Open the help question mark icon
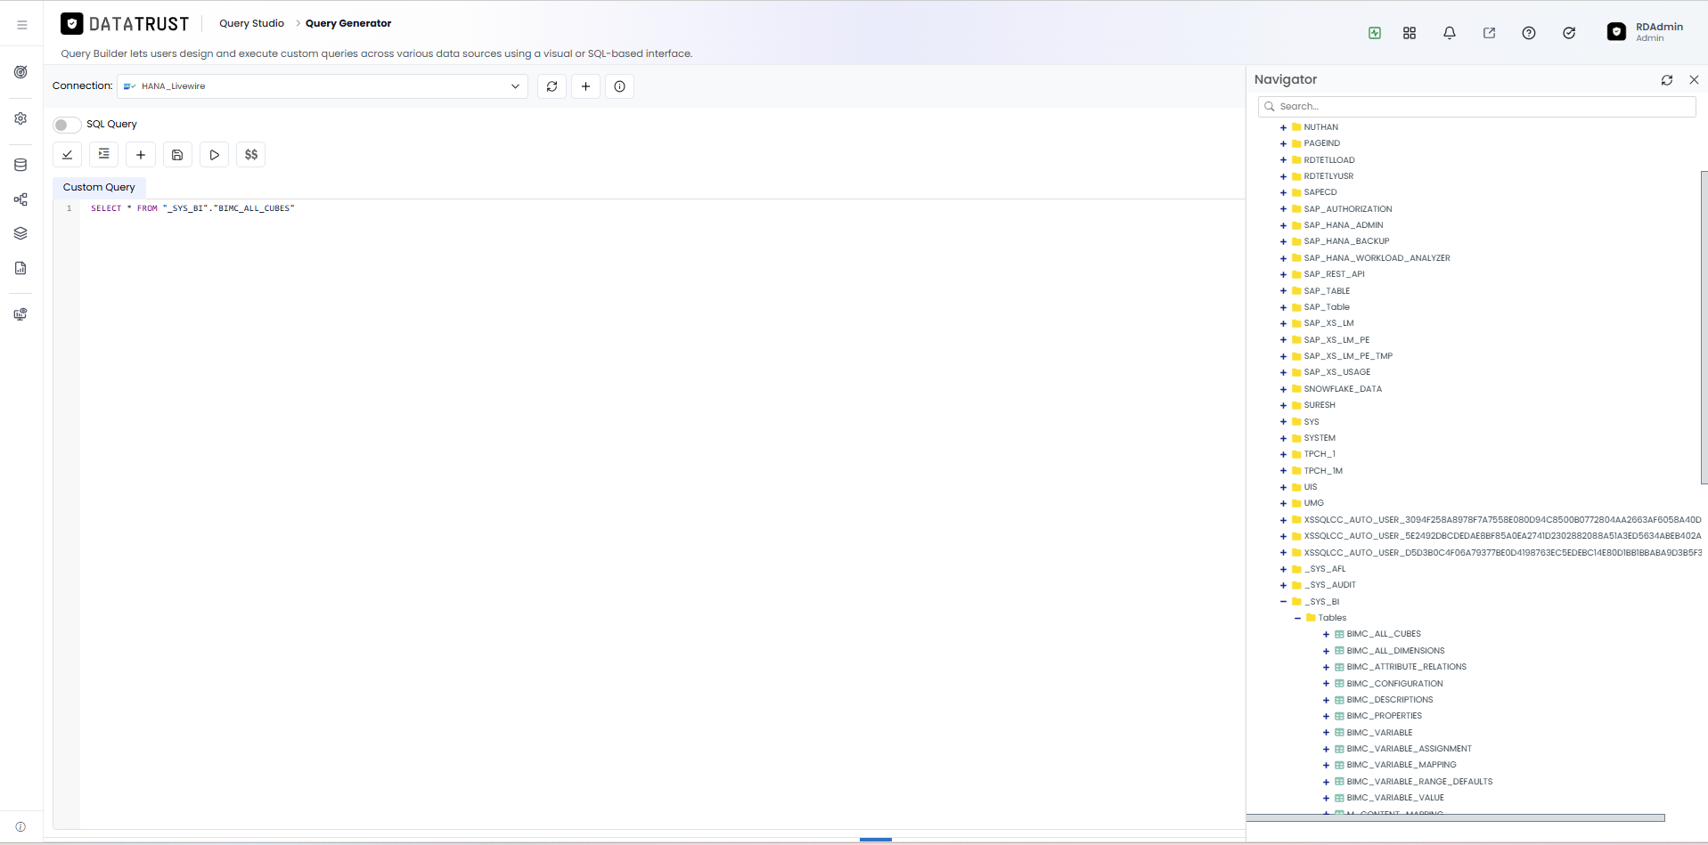 (x=1529, y=33)
